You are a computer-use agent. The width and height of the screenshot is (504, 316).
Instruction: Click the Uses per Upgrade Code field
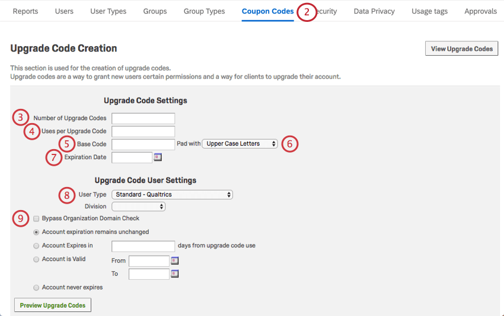tap(143, 131)
